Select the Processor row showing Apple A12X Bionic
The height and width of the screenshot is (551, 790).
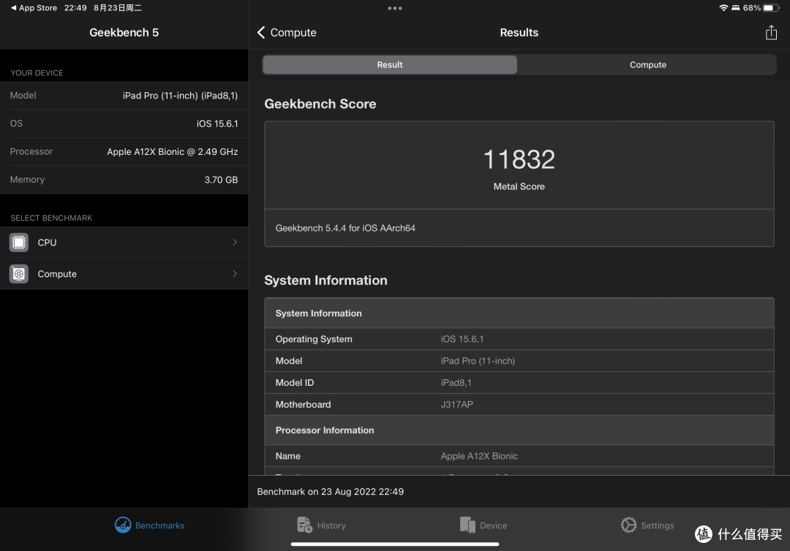(124, 151)
